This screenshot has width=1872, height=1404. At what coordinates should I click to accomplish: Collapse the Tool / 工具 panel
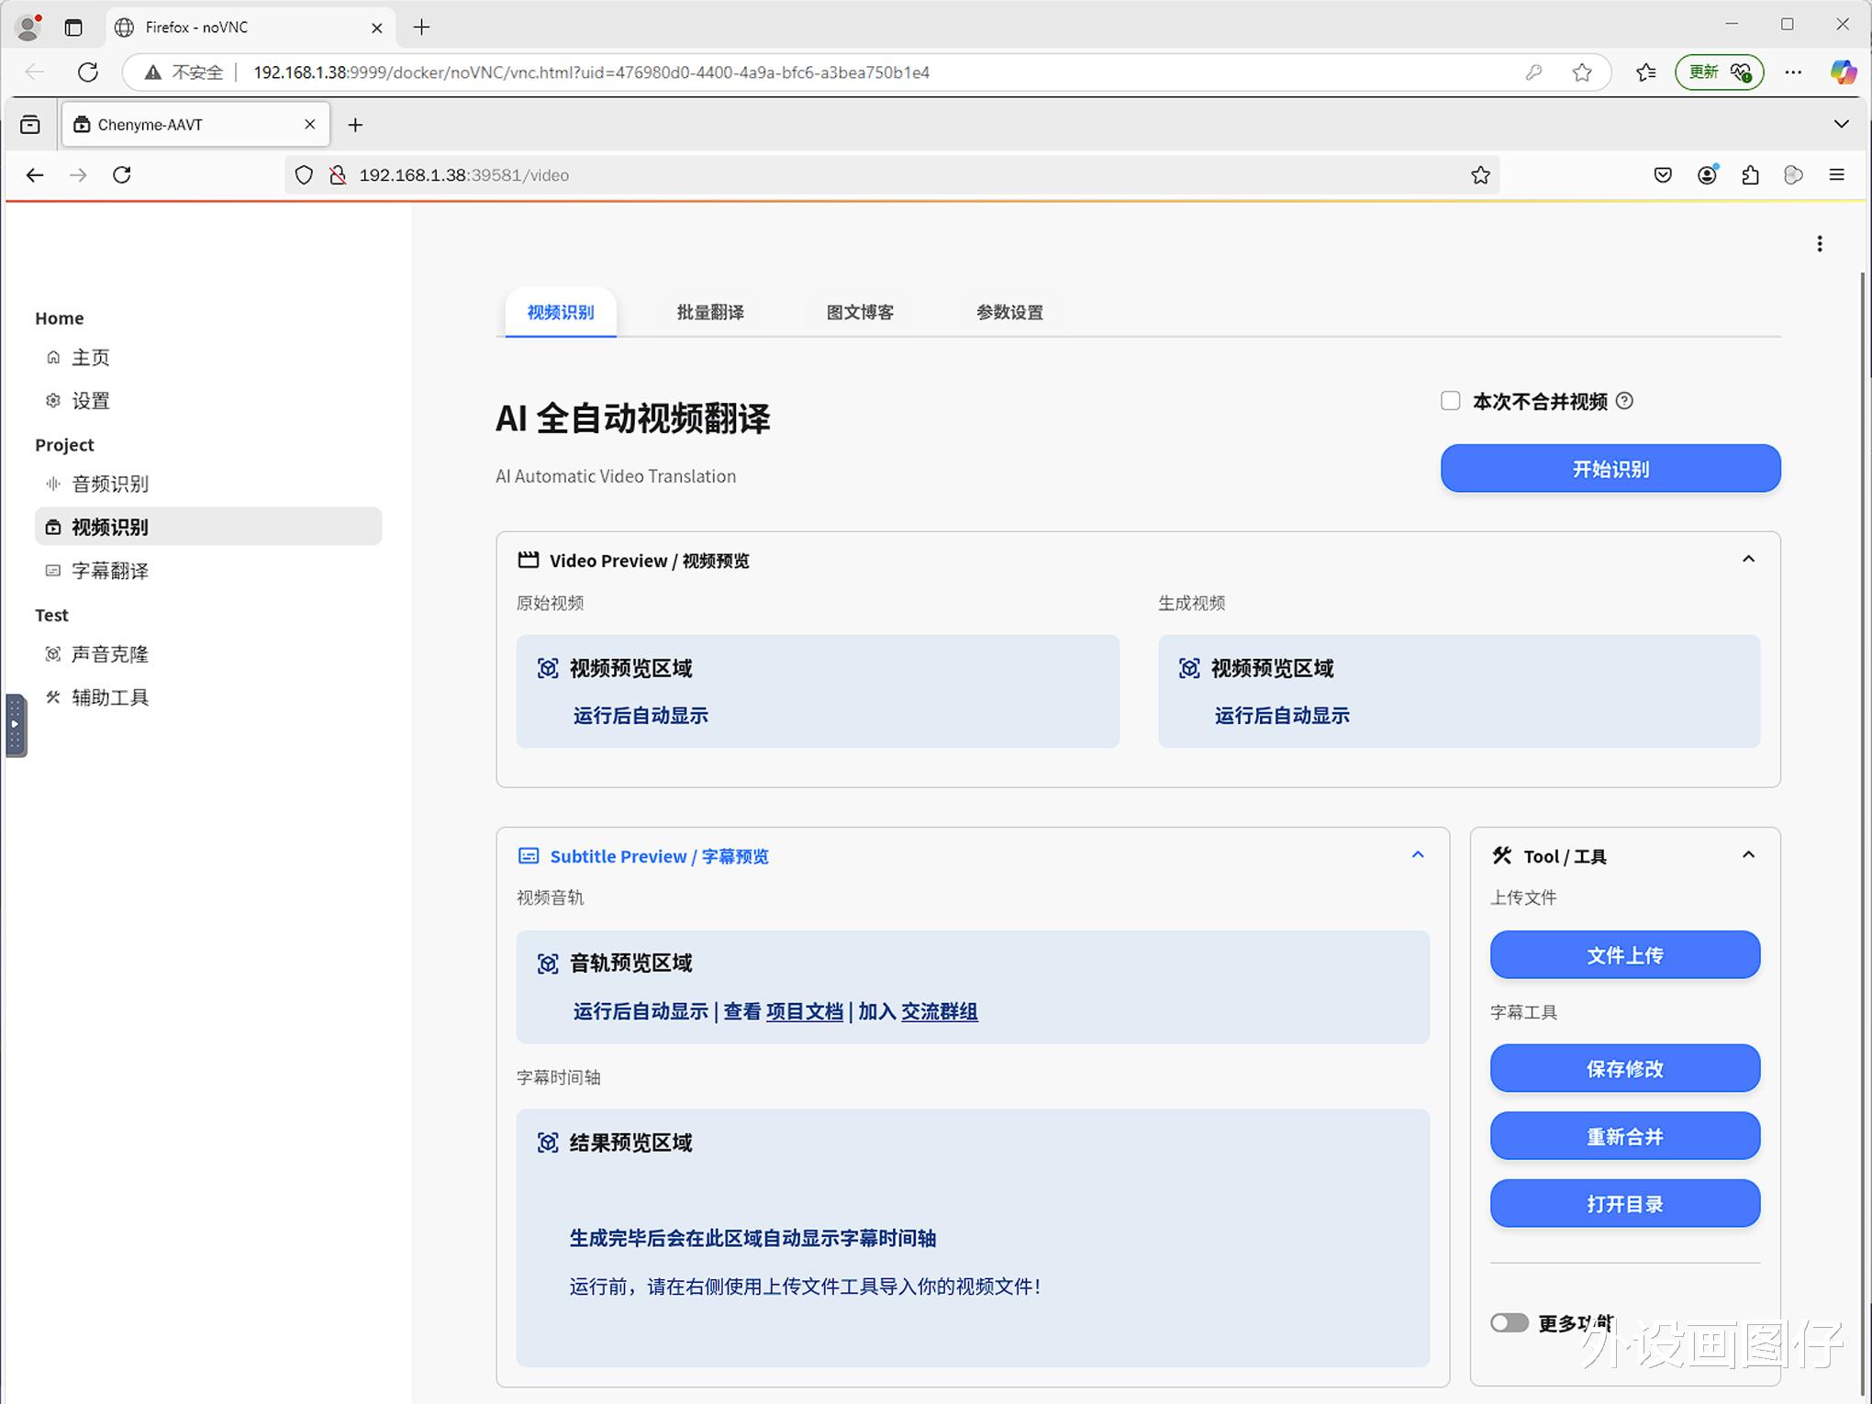point(1748,855)
